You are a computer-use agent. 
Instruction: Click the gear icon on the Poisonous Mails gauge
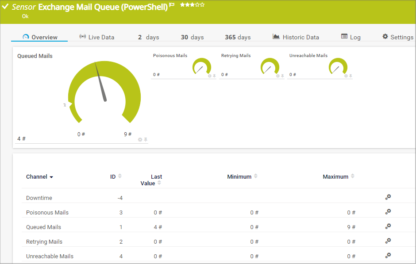pos(211,76)
